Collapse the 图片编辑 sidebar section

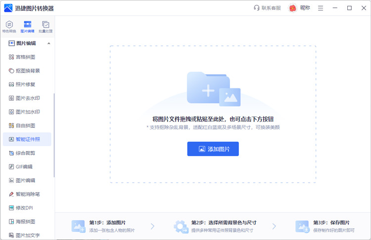click(x=48, y=43)
